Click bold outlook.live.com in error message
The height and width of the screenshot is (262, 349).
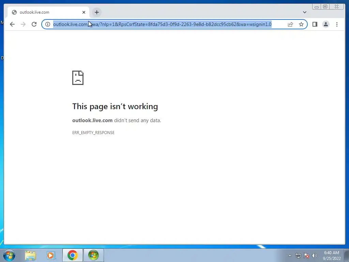pyautogui.click(x=92, y=120)
